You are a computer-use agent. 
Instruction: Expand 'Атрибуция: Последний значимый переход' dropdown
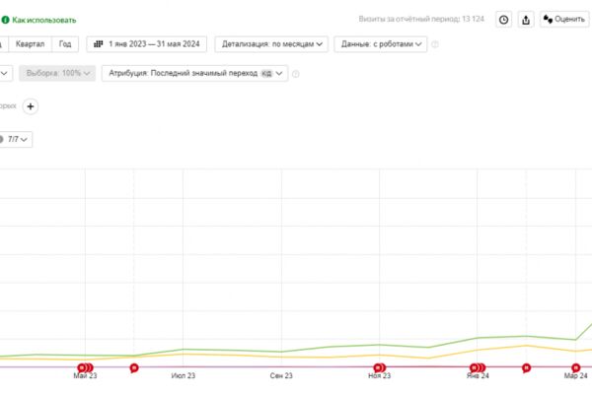194,73
